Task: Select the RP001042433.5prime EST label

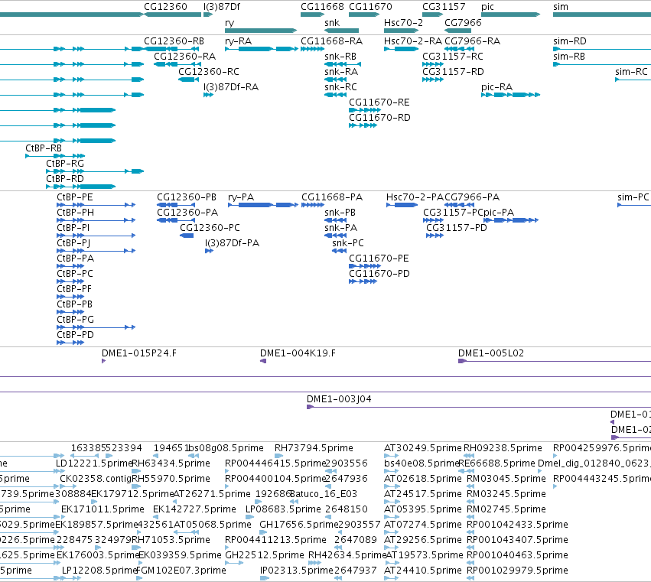Action: (x=517, y=525)
